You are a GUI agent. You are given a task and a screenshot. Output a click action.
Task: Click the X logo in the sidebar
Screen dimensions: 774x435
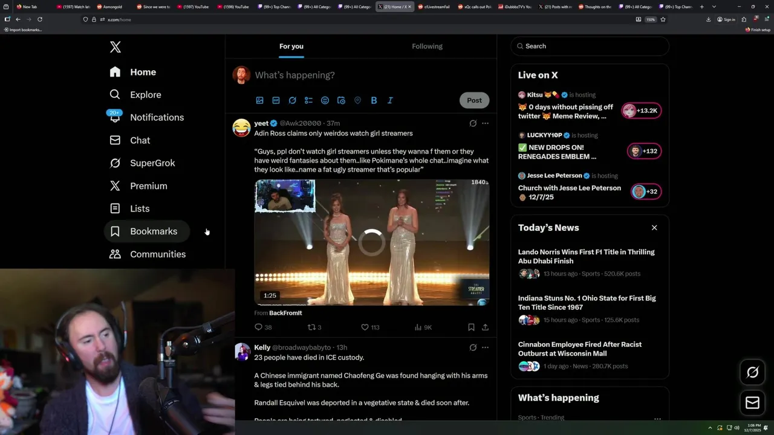click(115, 47)
